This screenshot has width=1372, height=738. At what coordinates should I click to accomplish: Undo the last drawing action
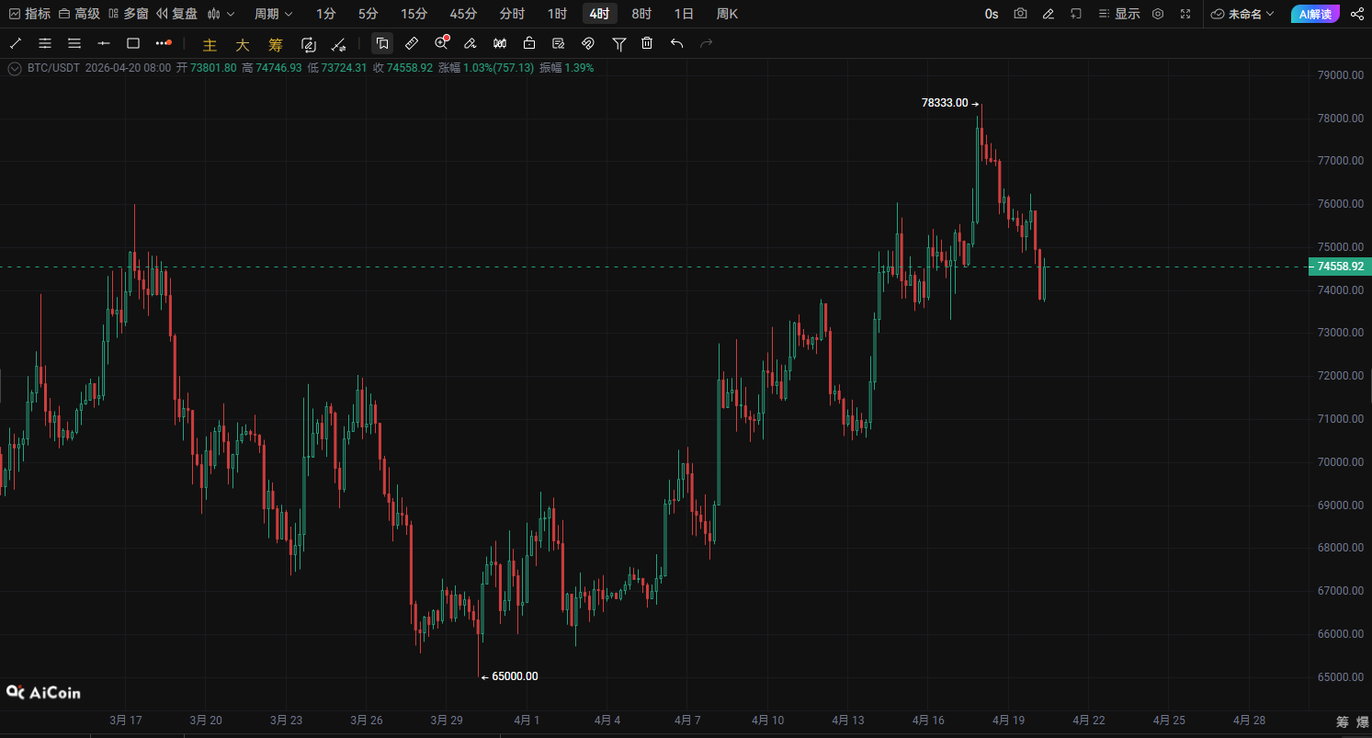(677, 43)
